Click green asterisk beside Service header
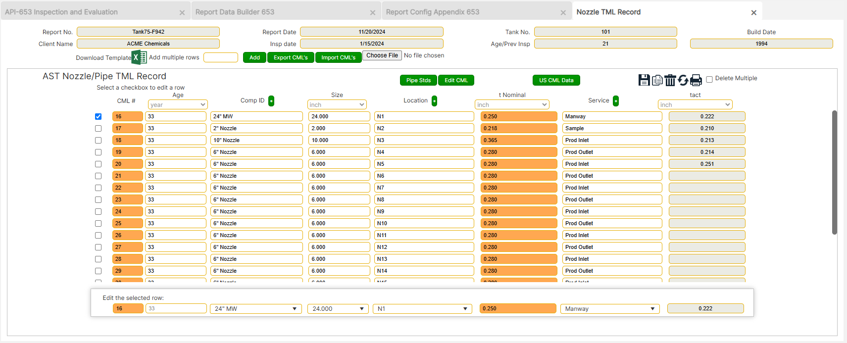 (x=616, y=101)
